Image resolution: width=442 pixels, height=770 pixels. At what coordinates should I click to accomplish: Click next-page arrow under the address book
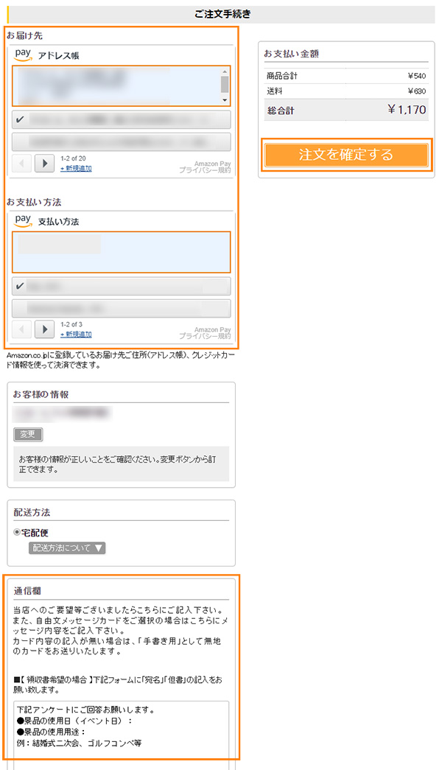click(43, 163)
